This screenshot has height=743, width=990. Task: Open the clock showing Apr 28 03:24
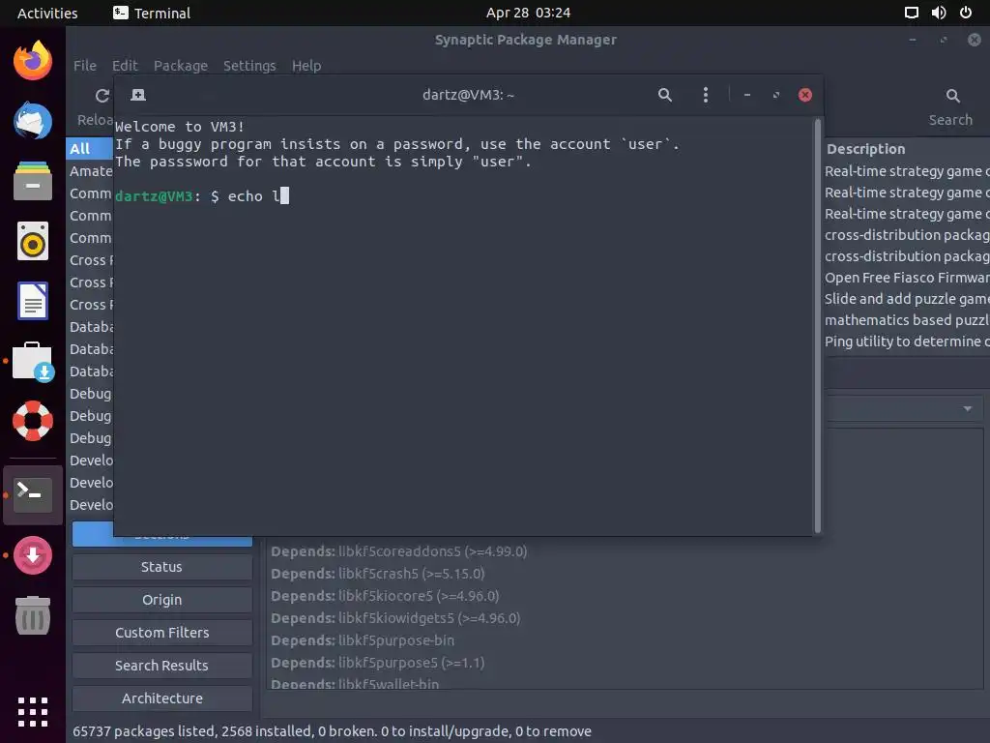click(x=528, y=13)
